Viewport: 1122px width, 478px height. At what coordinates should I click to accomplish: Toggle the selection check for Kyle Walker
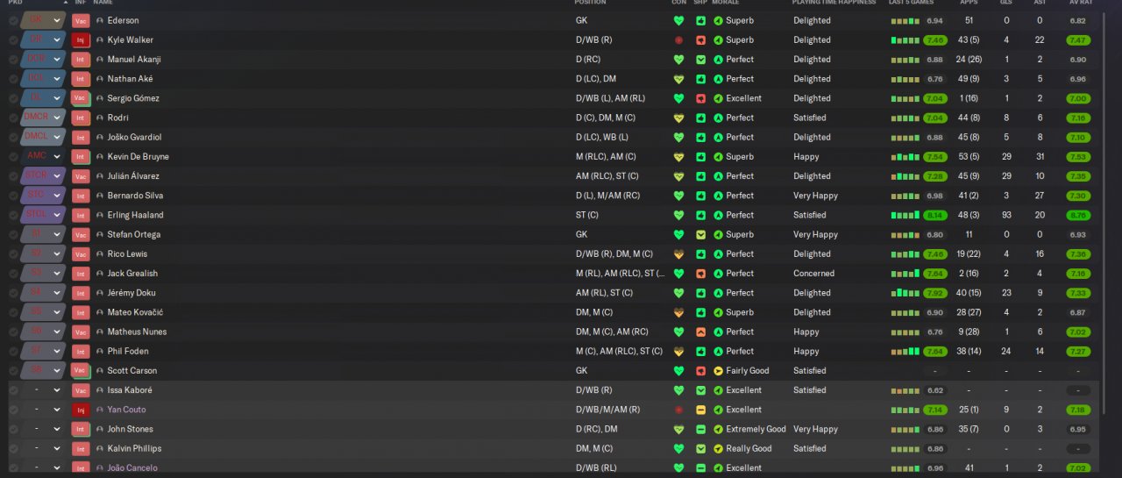(13, 40)
